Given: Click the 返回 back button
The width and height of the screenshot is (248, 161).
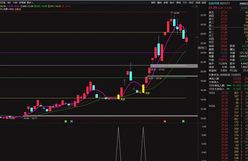Looking at the screenshot, I should coord(204,2).
